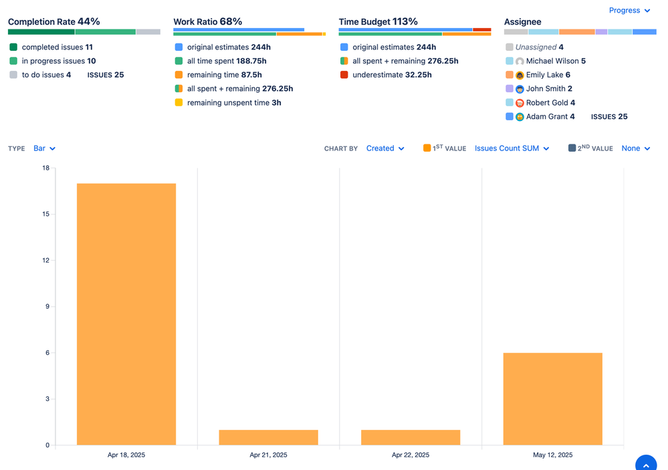Click the ISSUES 25 label under Assignee

pyautogui.click(x=608, y=116)
